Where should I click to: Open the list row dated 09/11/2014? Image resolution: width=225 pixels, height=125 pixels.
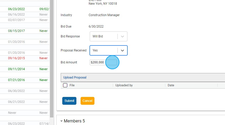point(16,69)
